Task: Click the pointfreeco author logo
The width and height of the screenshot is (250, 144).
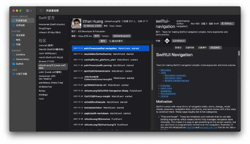Action: [x=167, y=41]
